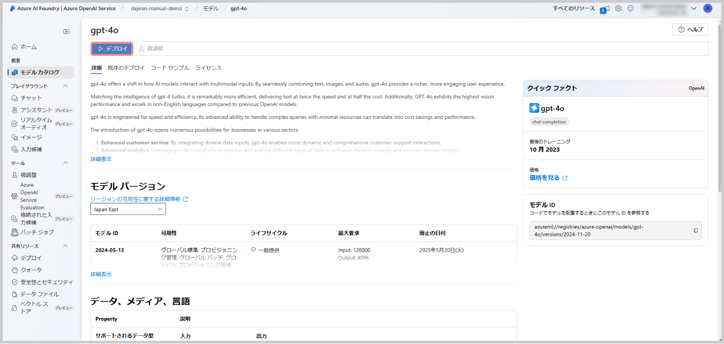Screen dimensions: 724x344
Task: Click the 廃止の日付 column header
Action: [x=433, y=233]
